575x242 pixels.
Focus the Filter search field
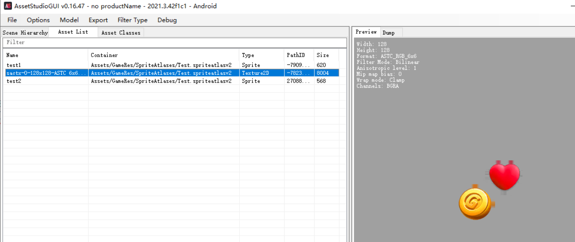(x=175, y=42)
